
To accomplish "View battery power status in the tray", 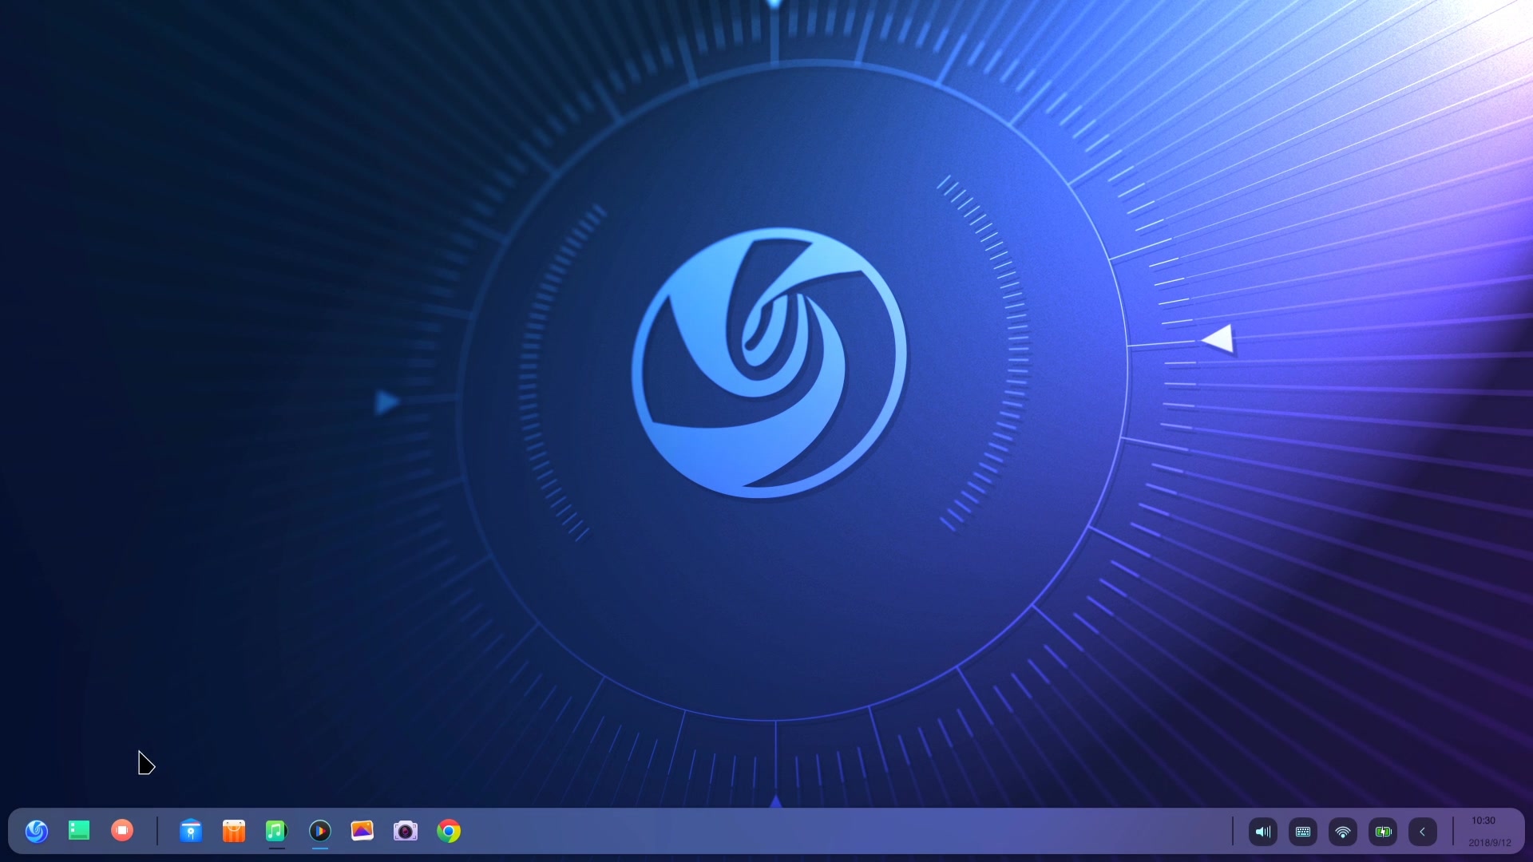I will coord(1384,832).
